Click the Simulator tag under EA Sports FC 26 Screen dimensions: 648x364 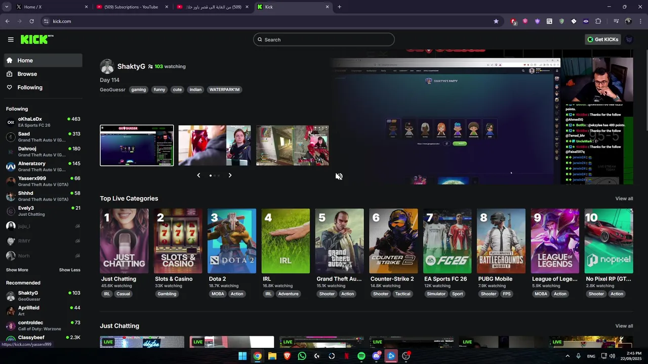click(x=436, y=294)
